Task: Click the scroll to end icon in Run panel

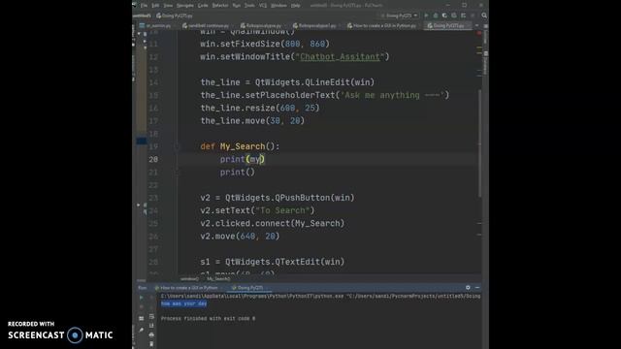Action: point(151,326)
